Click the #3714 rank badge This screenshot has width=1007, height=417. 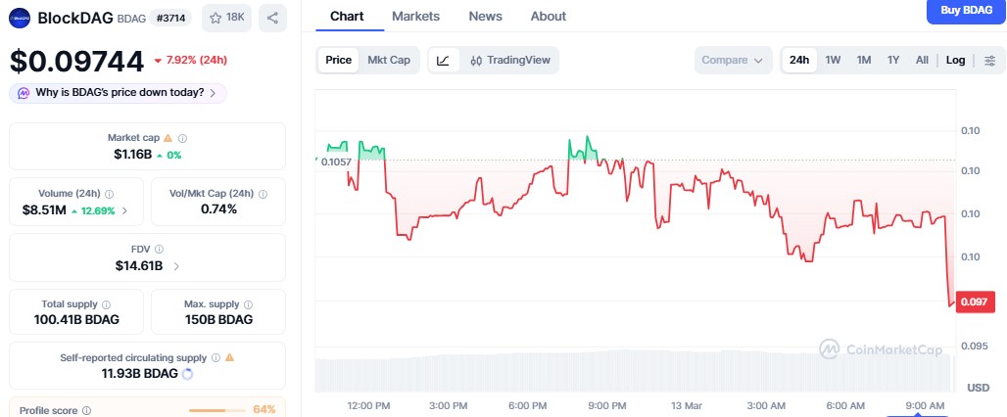pos(170,18)
